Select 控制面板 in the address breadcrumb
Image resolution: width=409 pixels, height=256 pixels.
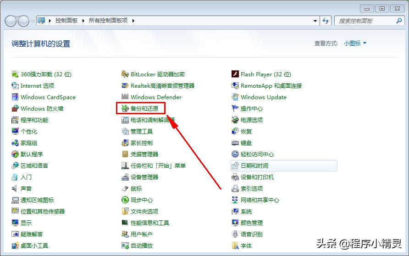66,21
